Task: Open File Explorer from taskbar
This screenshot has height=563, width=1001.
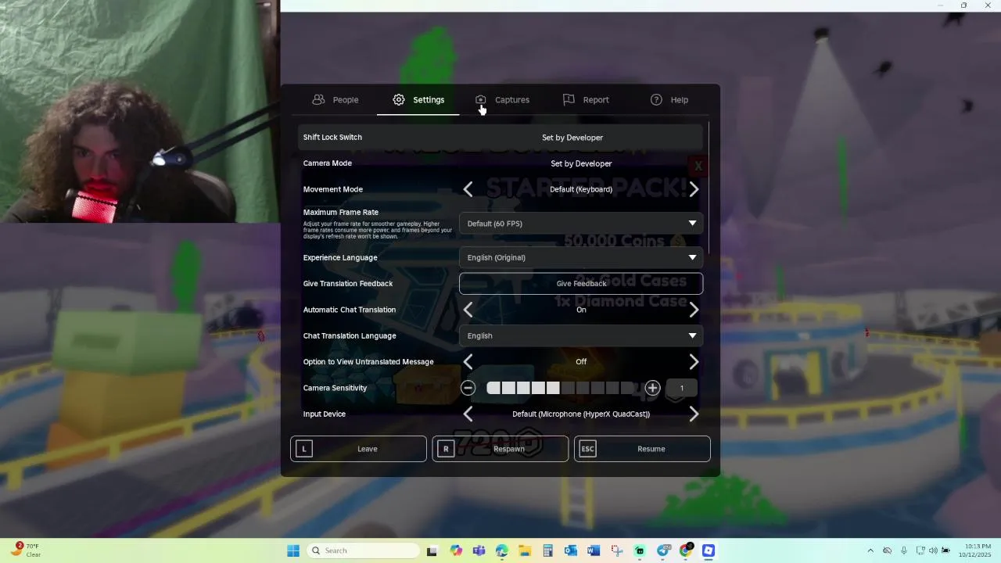Action: click(x=525, y=550)
